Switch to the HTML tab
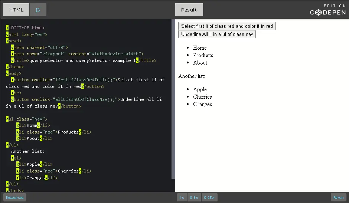 click(16, 10)
